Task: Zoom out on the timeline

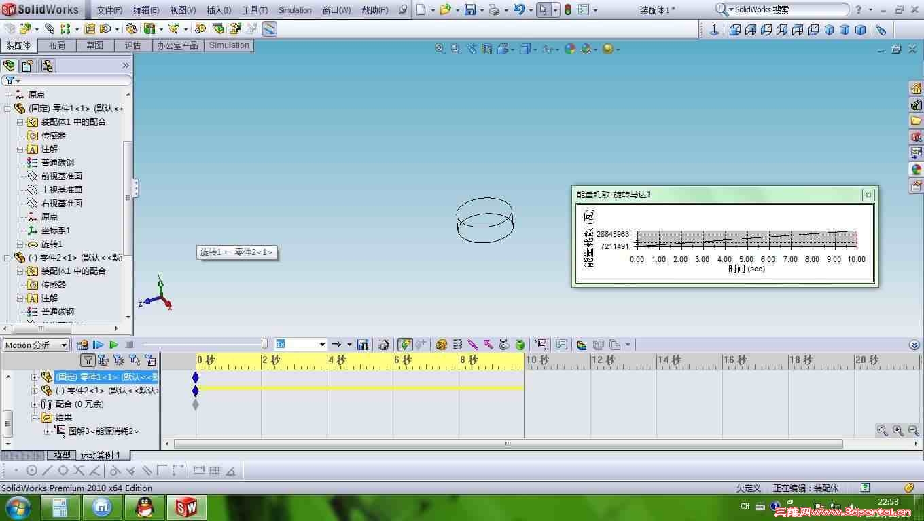Action: pos(913,431)
